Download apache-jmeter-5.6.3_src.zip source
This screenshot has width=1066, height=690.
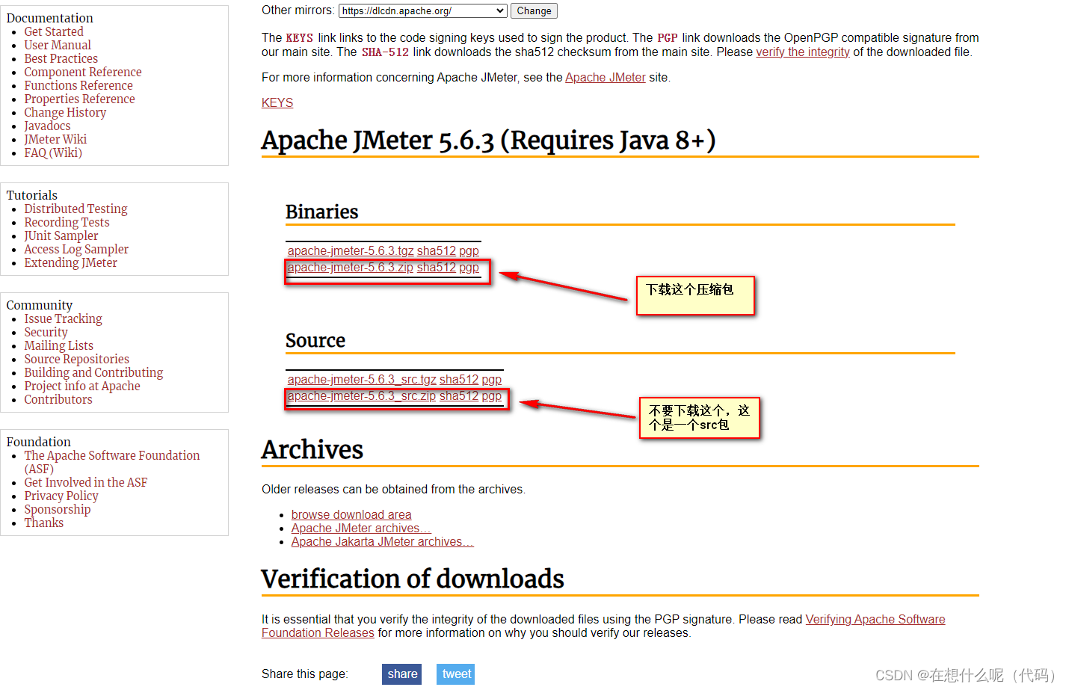click(x=362, y=396)
